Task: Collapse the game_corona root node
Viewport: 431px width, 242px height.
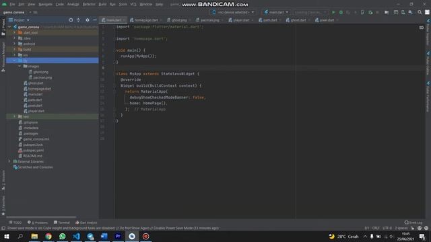Action: tap(9, 27)
